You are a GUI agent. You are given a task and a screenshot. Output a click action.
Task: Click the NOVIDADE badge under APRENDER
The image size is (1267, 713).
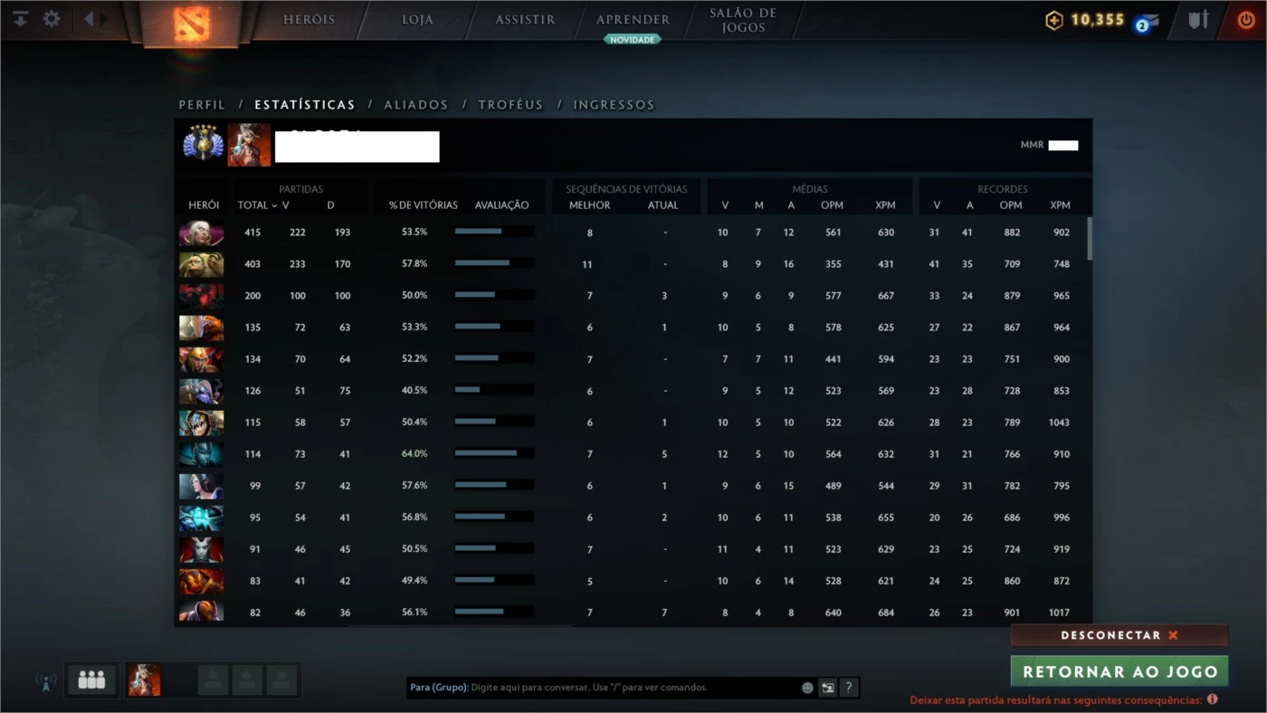(633, 40)
